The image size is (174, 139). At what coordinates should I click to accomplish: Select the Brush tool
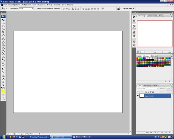click(3, 41)
